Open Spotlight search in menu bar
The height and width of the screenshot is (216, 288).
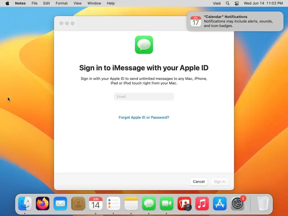click(227, 3)
